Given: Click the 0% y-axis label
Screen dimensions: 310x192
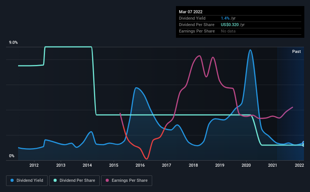Looking at the screenshot, I should [12, 156].
